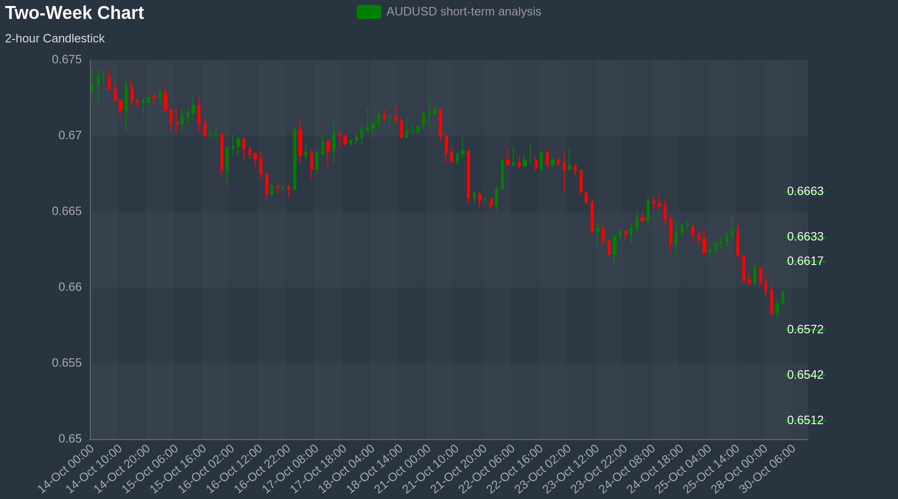
Task: Click the 23-Oct 22:00 x-axis label
Action: (600, 469)
